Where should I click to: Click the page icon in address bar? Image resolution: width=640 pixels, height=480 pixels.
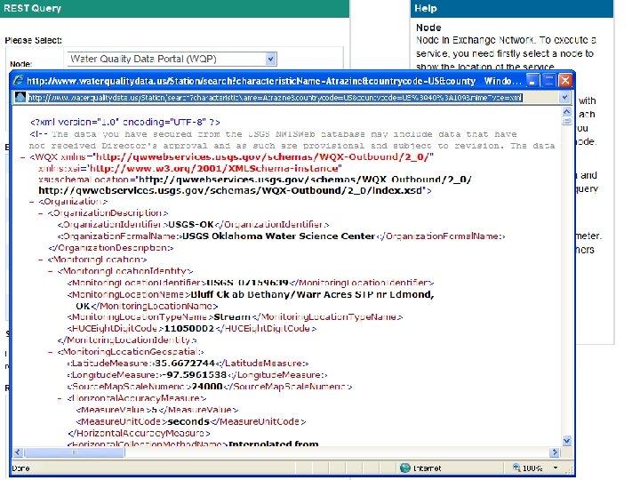coord(20,97)
